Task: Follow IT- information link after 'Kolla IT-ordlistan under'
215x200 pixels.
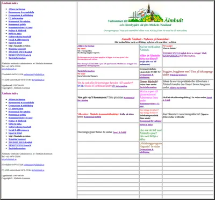Action: 120,86
